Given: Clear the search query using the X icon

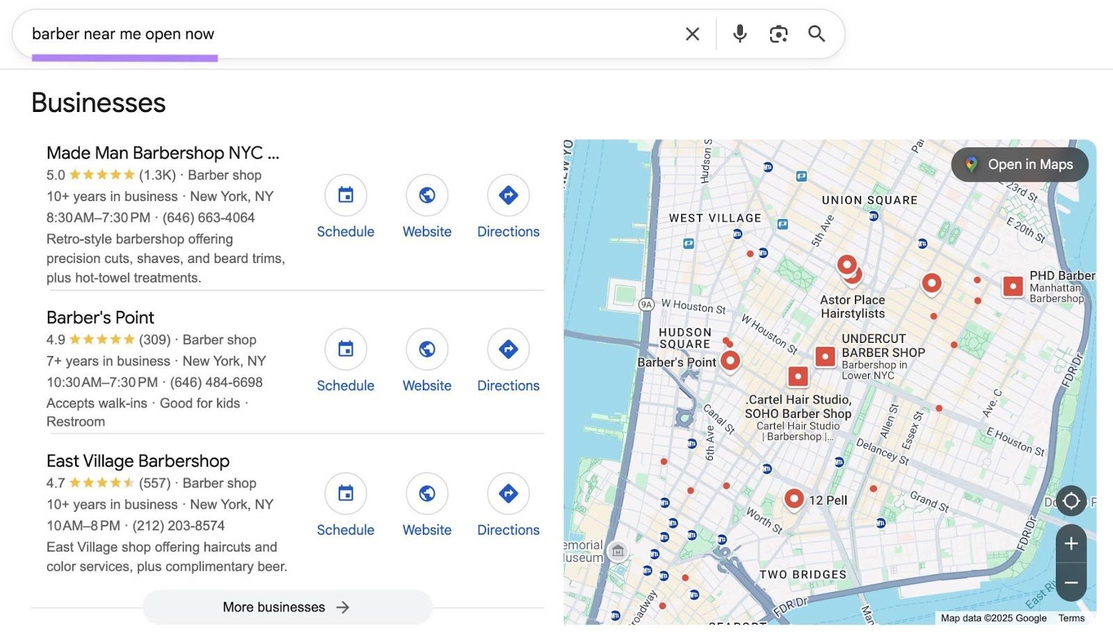Looking at the screenshot, I should point(692,33).
